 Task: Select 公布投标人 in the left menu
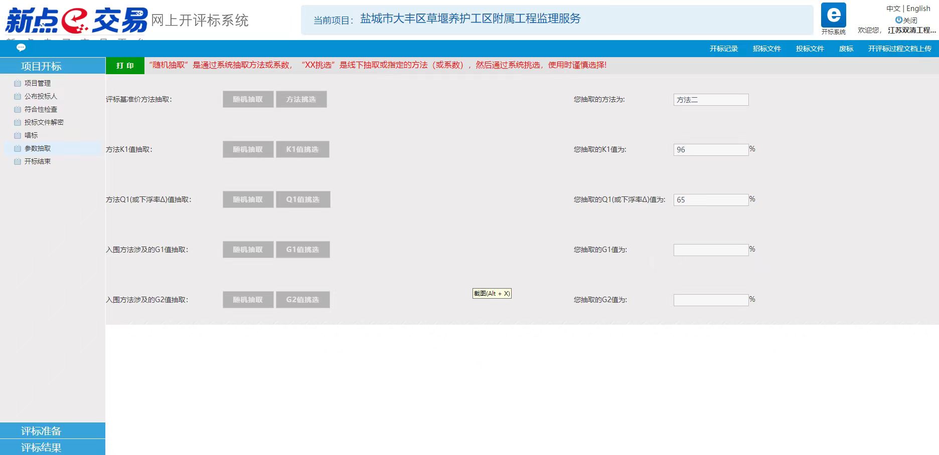point(40,96)
